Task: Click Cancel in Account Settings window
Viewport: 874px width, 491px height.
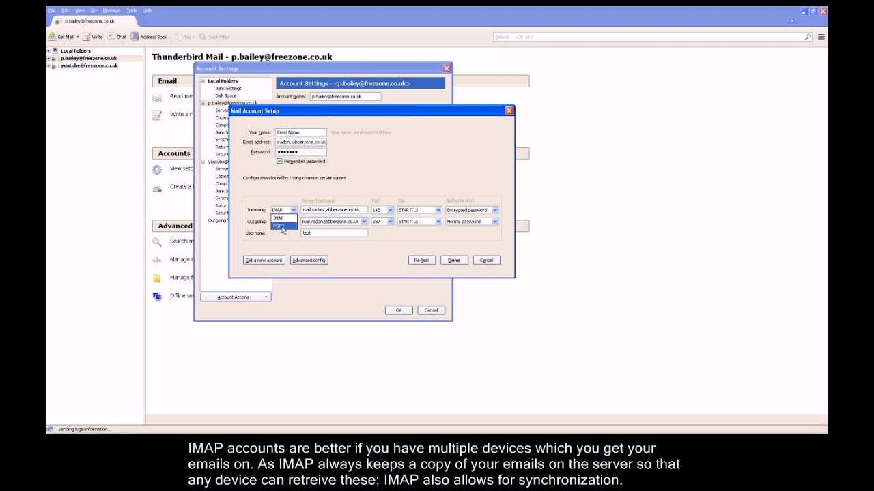Action: [431, 310]
